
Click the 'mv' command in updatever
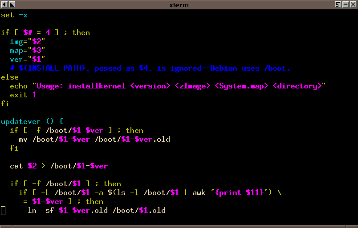click(23, 139)
